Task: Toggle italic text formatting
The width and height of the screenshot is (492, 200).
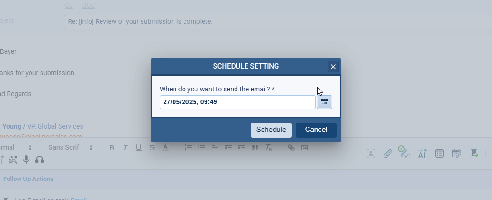Action: [125, 148]
